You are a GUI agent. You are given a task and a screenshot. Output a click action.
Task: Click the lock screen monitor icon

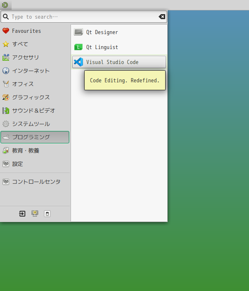pos(35,214)
